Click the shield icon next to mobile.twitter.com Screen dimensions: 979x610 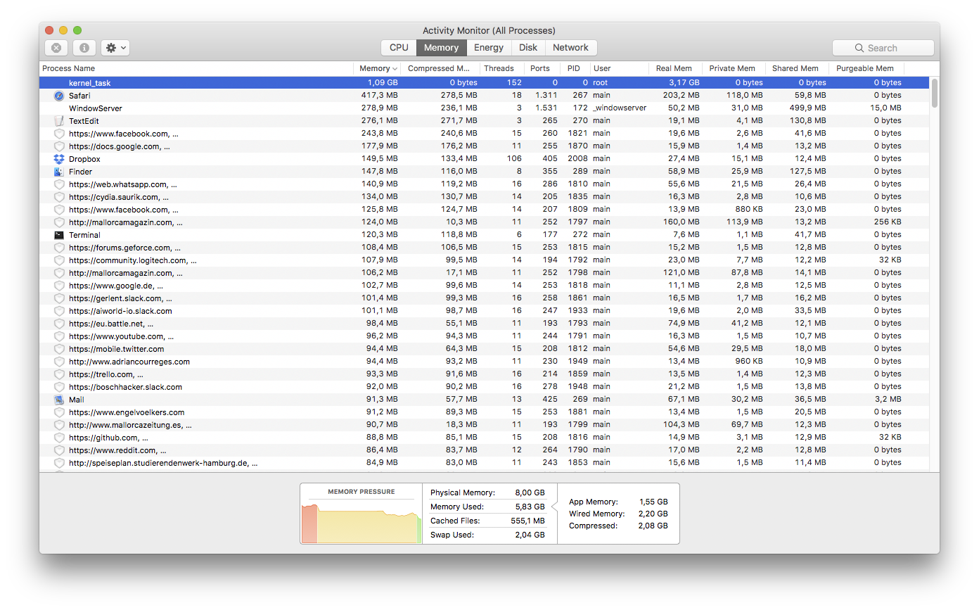coord(59,349)
